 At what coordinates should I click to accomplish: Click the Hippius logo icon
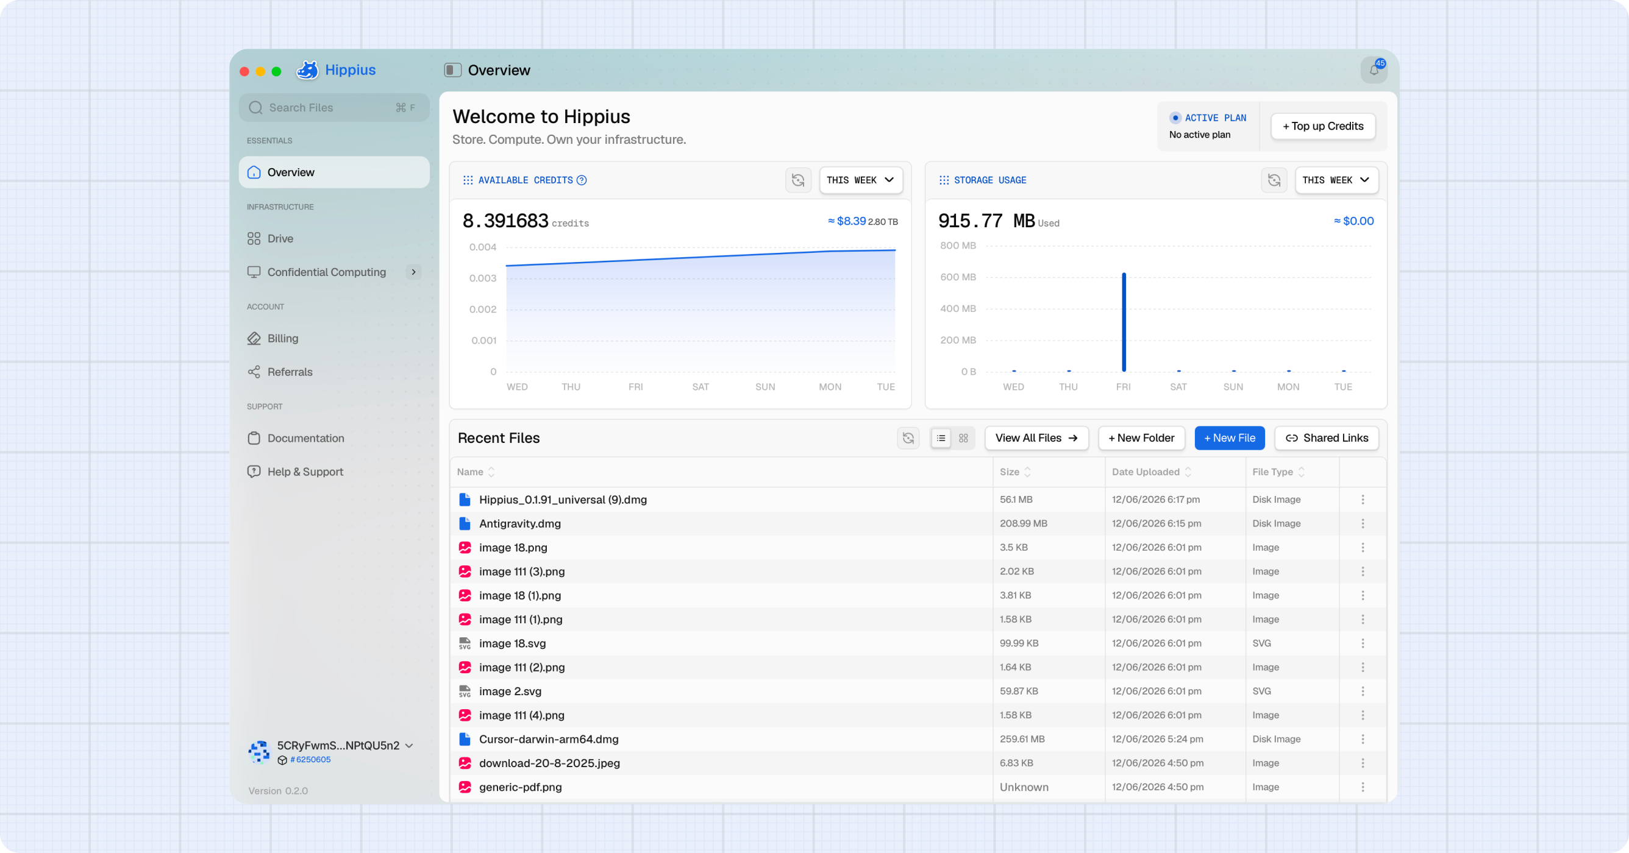[x=307, y=70]
